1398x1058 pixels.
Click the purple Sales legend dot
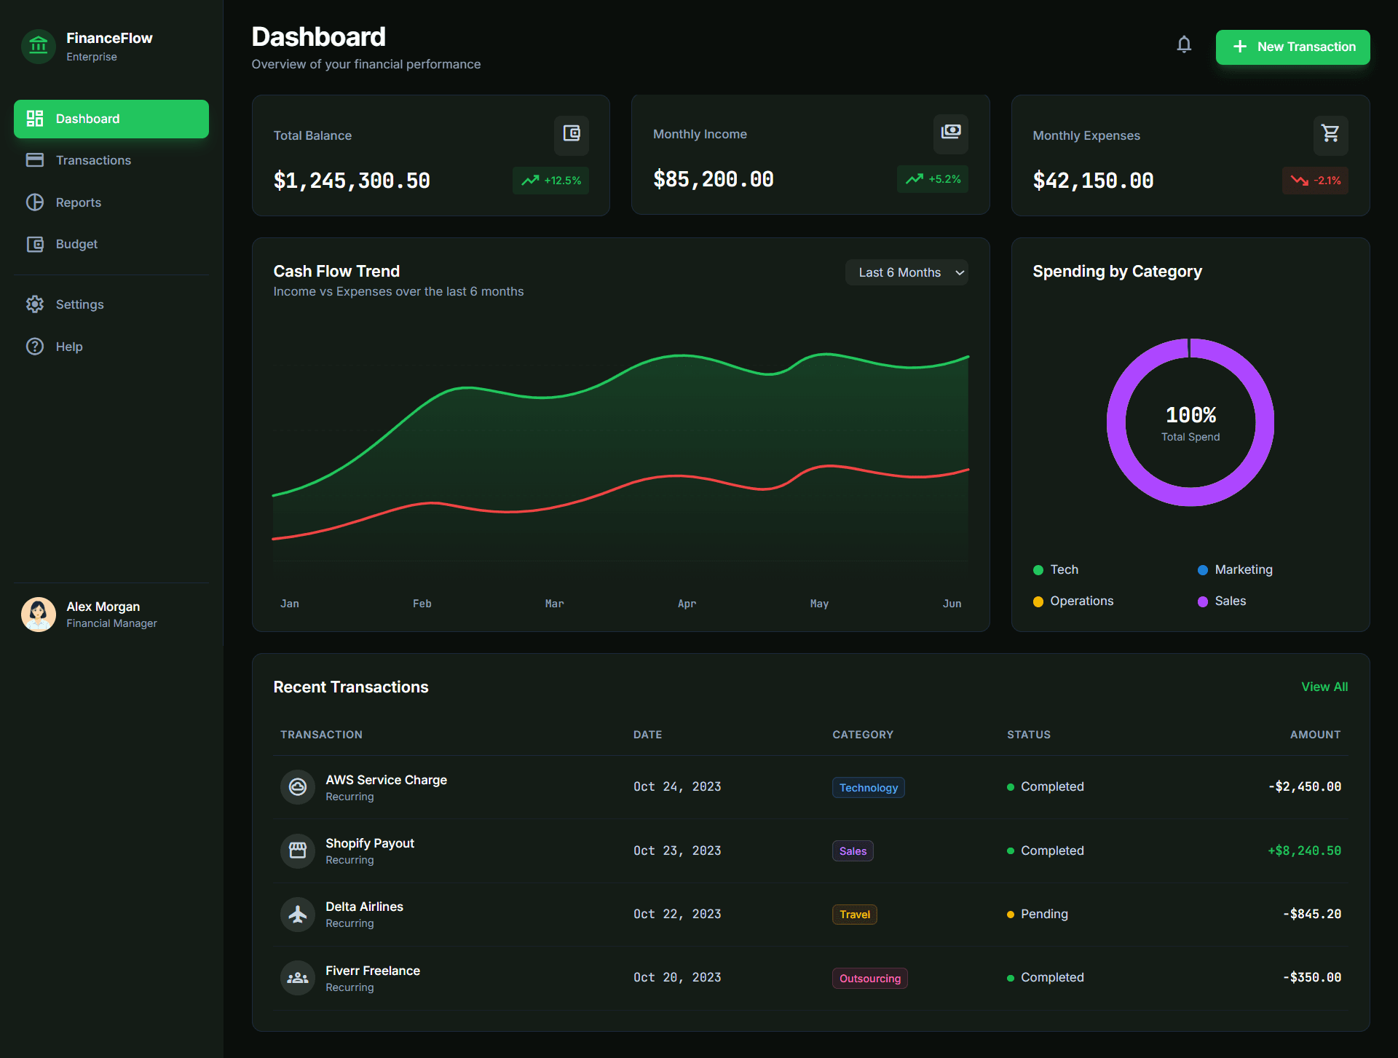pos(1203,601)
